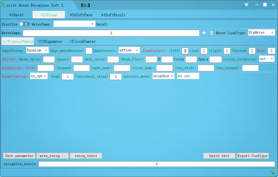Open the #4SoftResult tab
The image size is (278, 177).
113,15
